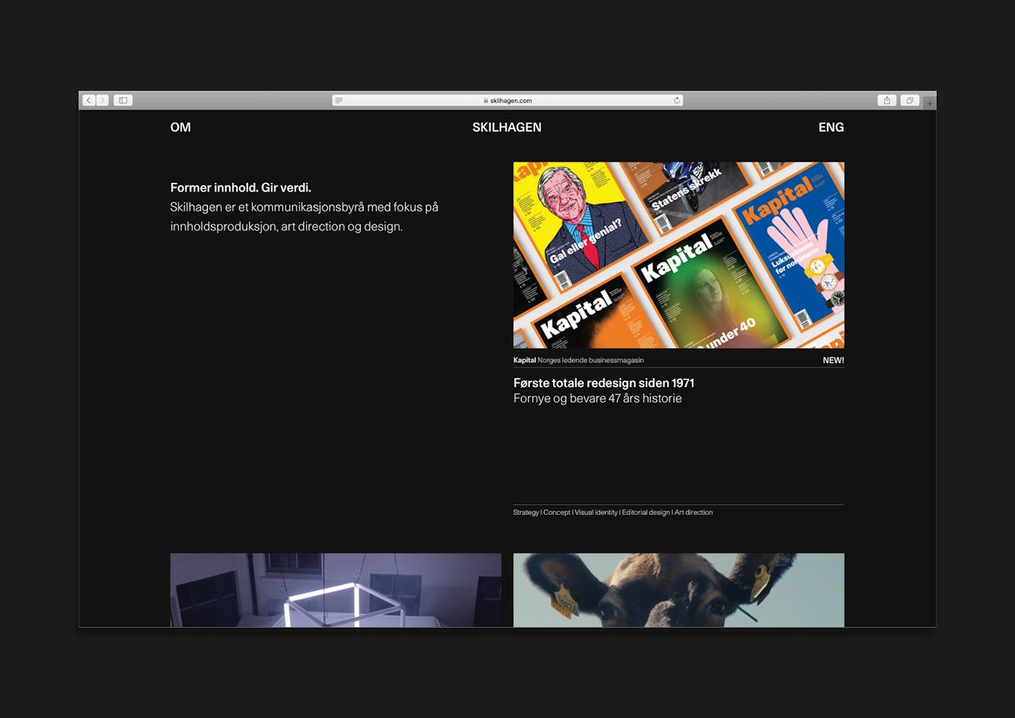Open the reader view icon in address bar

pos(339,101)
